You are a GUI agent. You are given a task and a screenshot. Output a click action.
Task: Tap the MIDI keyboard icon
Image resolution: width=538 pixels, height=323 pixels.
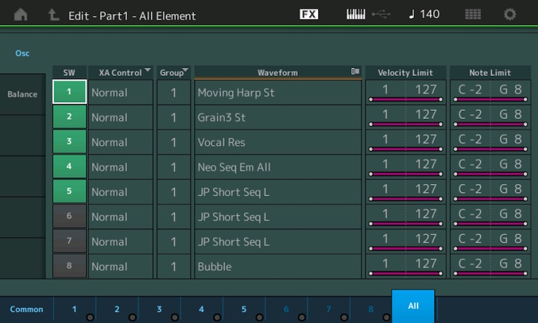[356, 14]
